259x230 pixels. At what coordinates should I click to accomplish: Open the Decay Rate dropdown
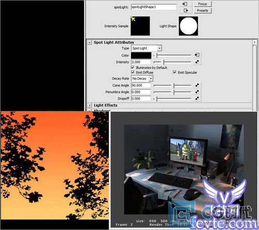click(142, 78)
